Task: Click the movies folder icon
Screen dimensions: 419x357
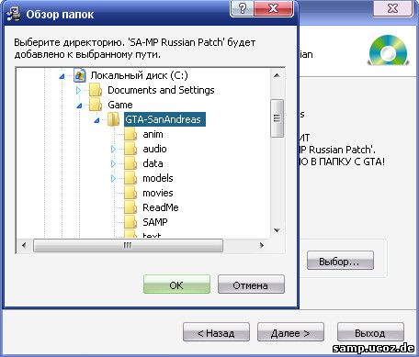Action: [x=130, y=193]
